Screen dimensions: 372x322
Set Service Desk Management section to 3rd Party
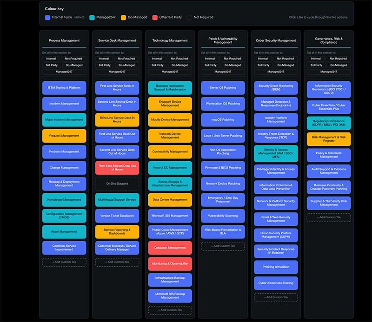tap(104, 65)
